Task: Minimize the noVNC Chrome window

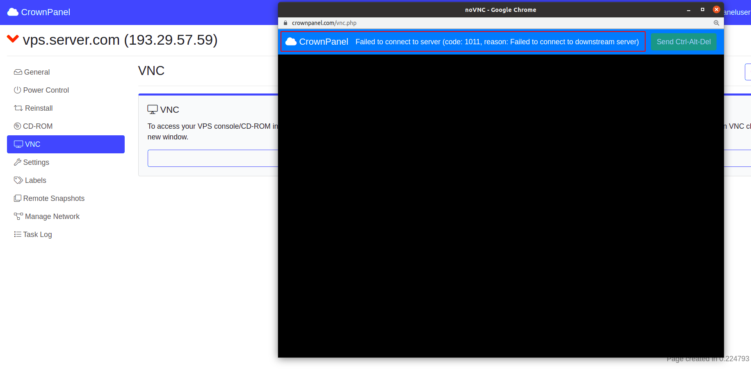Action: [x=689, y=10]
